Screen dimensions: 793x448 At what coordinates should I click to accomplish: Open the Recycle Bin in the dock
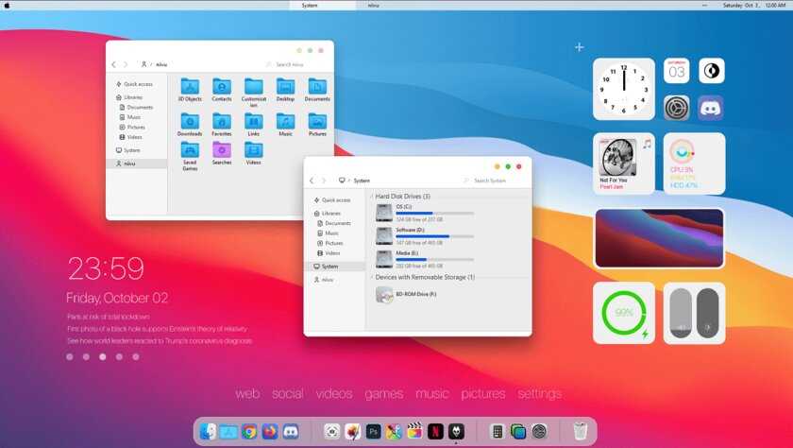click(x=580, y=432)
